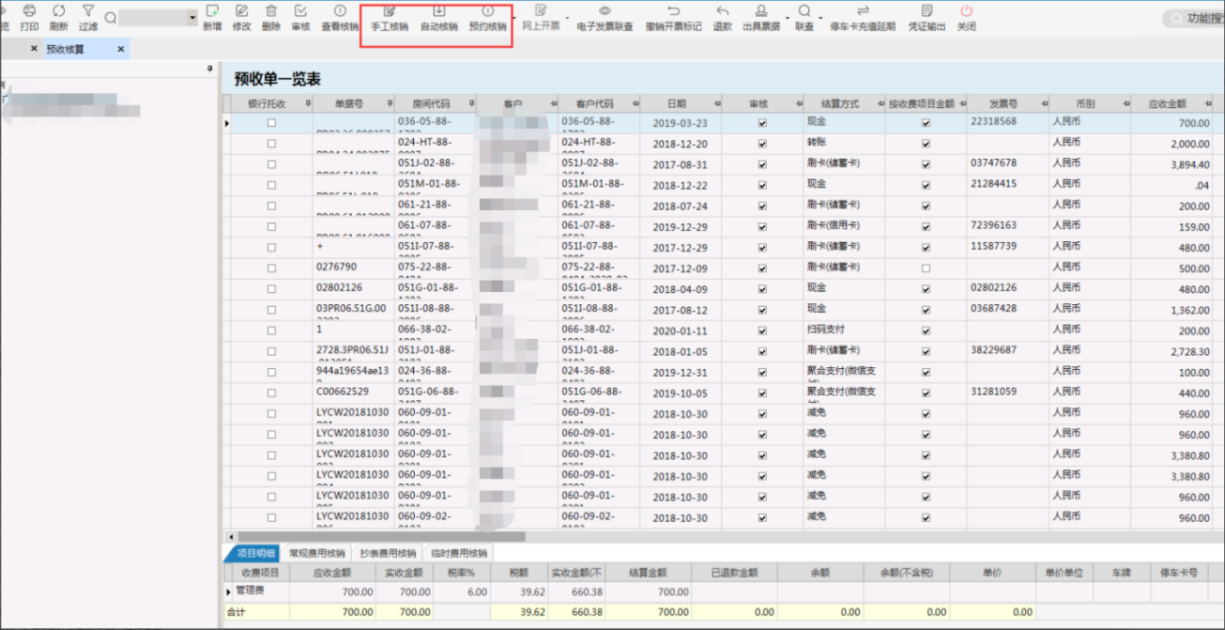Screen dimensions: 1225x630
Task: Toggle 审核 checkbox in the 2018-12-22 row
Action: 762,186
